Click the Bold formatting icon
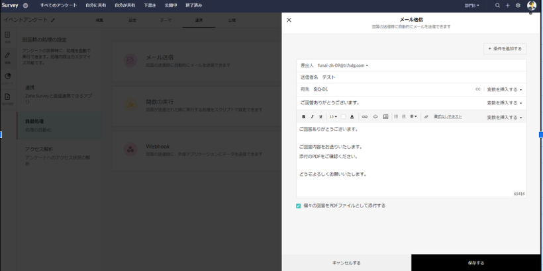The width and height of the screenshot is (543, 271). click(x=303, y=116)
